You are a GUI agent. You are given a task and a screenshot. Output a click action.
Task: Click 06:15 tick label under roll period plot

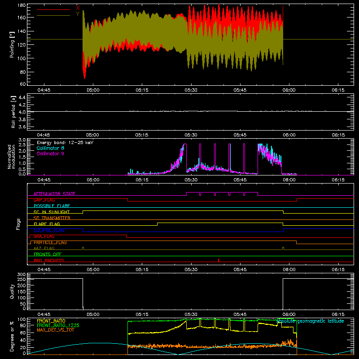pos(338,135)
